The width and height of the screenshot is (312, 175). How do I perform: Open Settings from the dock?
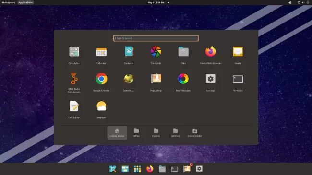199,169
